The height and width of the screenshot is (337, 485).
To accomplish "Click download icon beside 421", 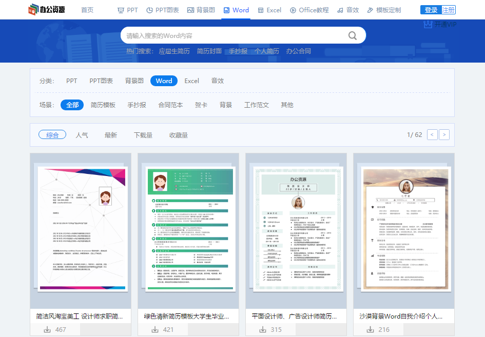I will (155, 330).
